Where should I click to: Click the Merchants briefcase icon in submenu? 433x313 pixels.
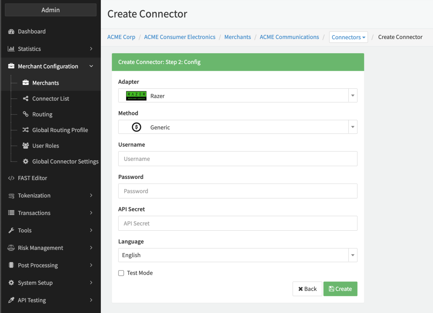[x=26, y=83]
